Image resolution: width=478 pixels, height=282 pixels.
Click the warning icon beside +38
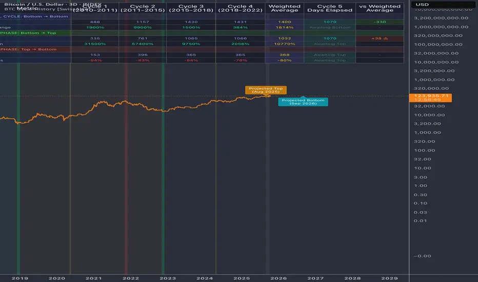click(386, 38)
